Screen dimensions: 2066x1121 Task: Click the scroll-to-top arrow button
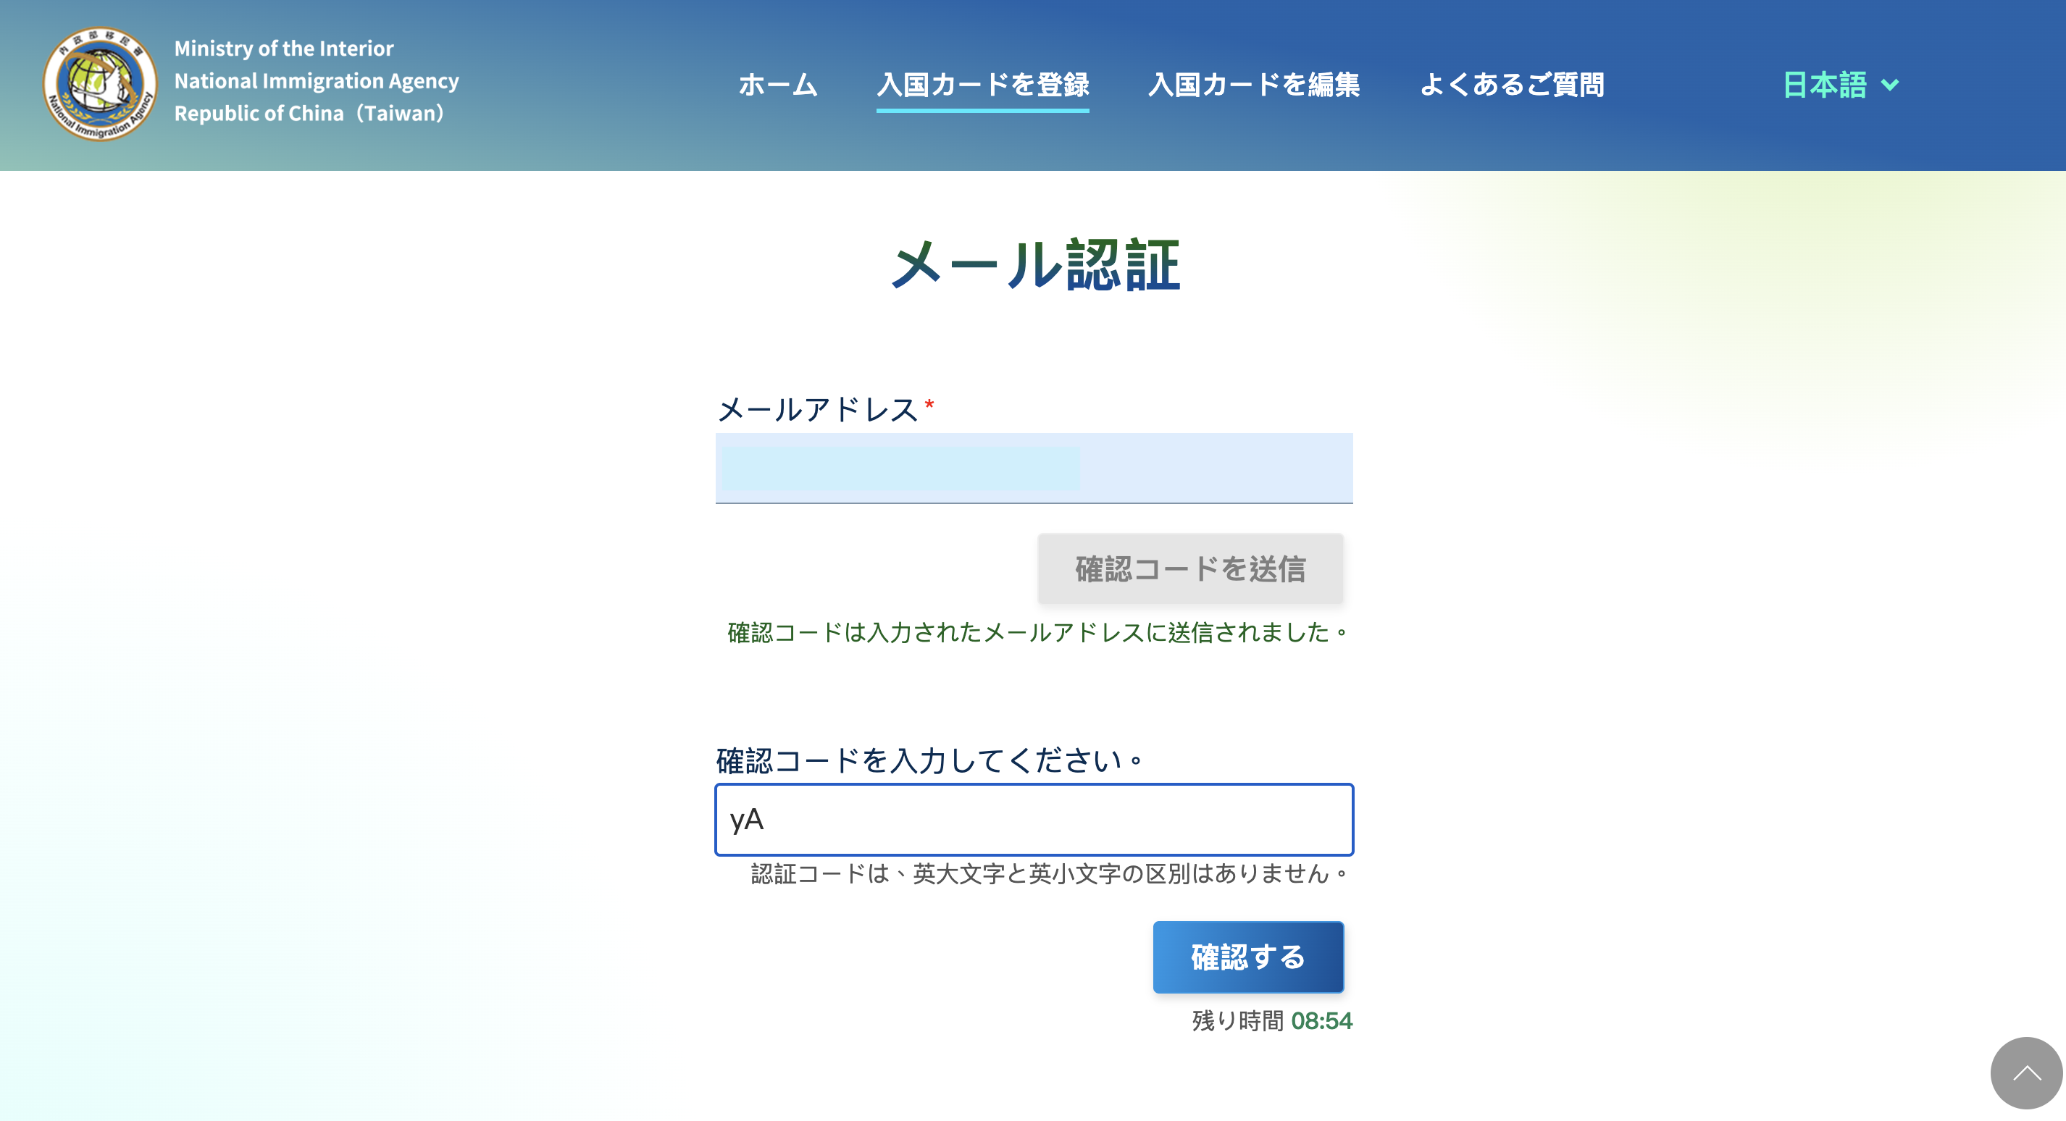tap(2026, 1073)
